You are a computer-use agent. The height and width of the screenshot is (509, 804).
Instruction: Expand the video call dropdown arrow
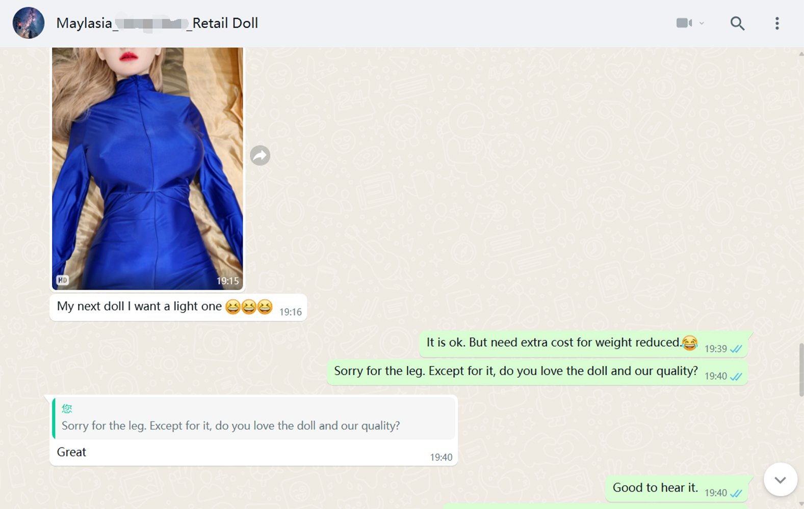702,23
